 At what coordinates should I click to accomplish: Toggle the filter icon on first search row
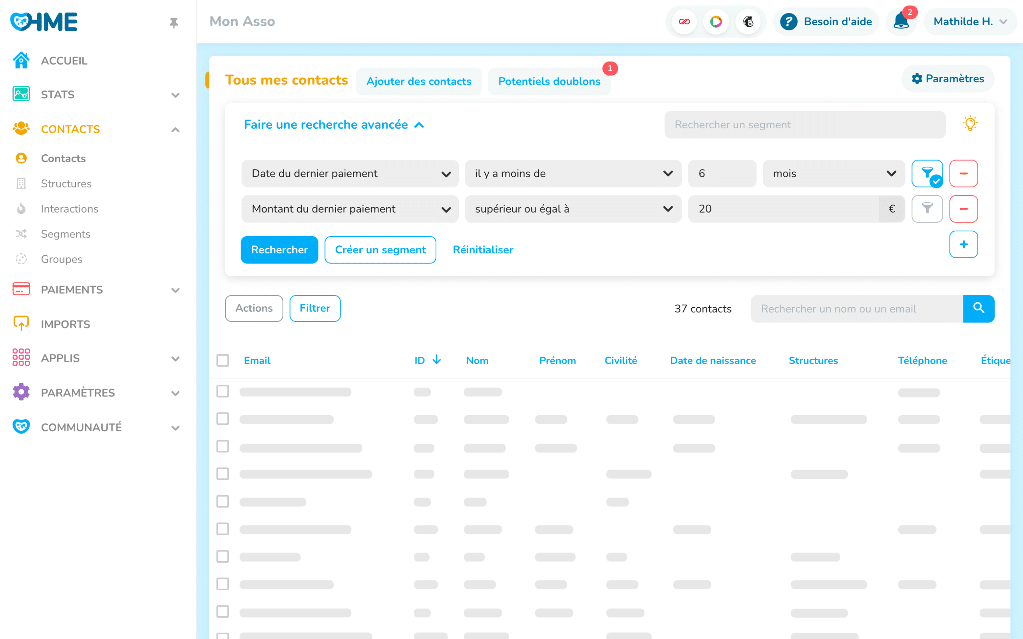point(927,173)
